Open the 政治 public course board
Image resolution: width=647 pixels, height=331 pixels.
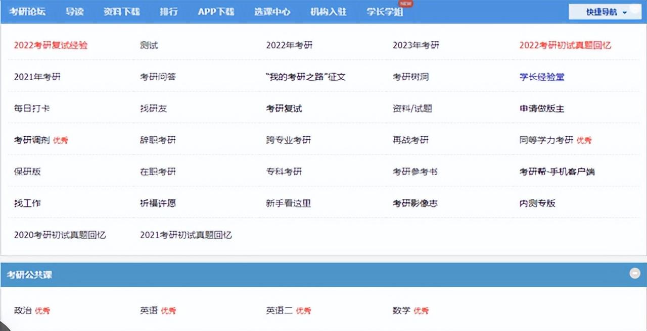point(23,310)
